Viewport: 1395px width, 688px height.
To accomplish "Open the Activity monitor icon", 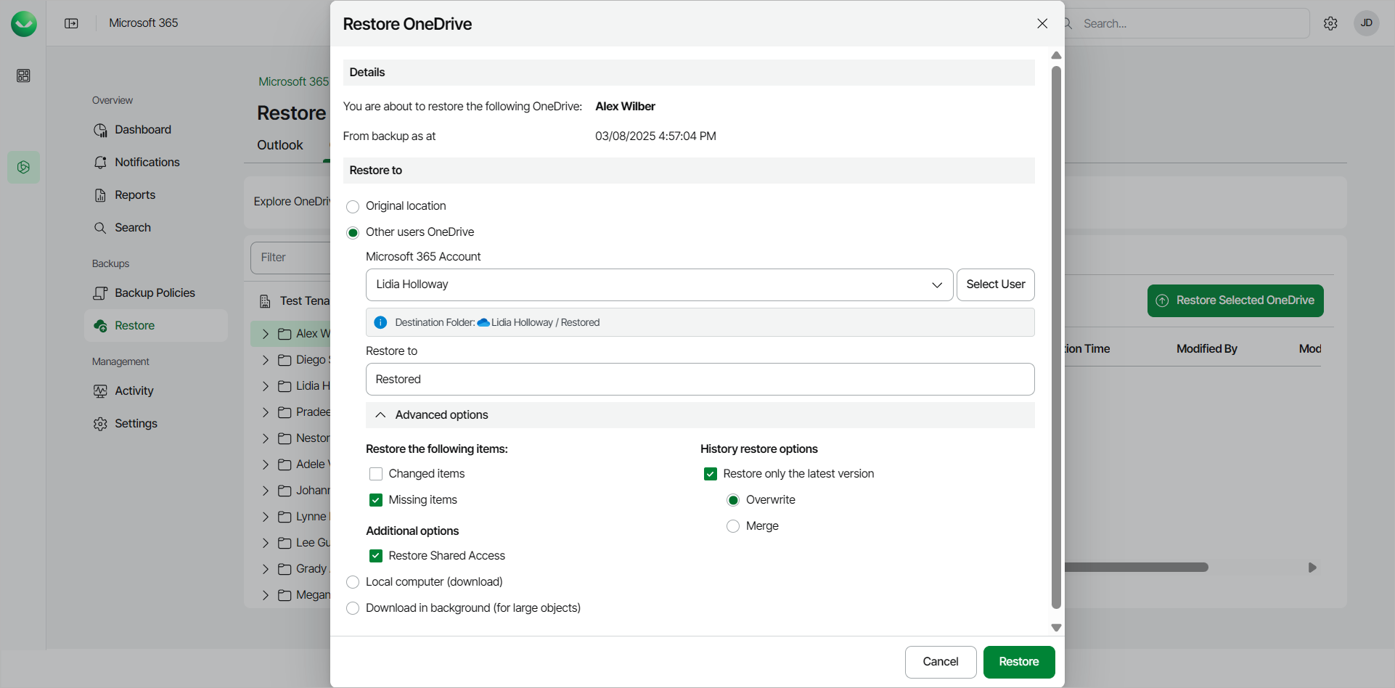I will [x=100, y=391].
